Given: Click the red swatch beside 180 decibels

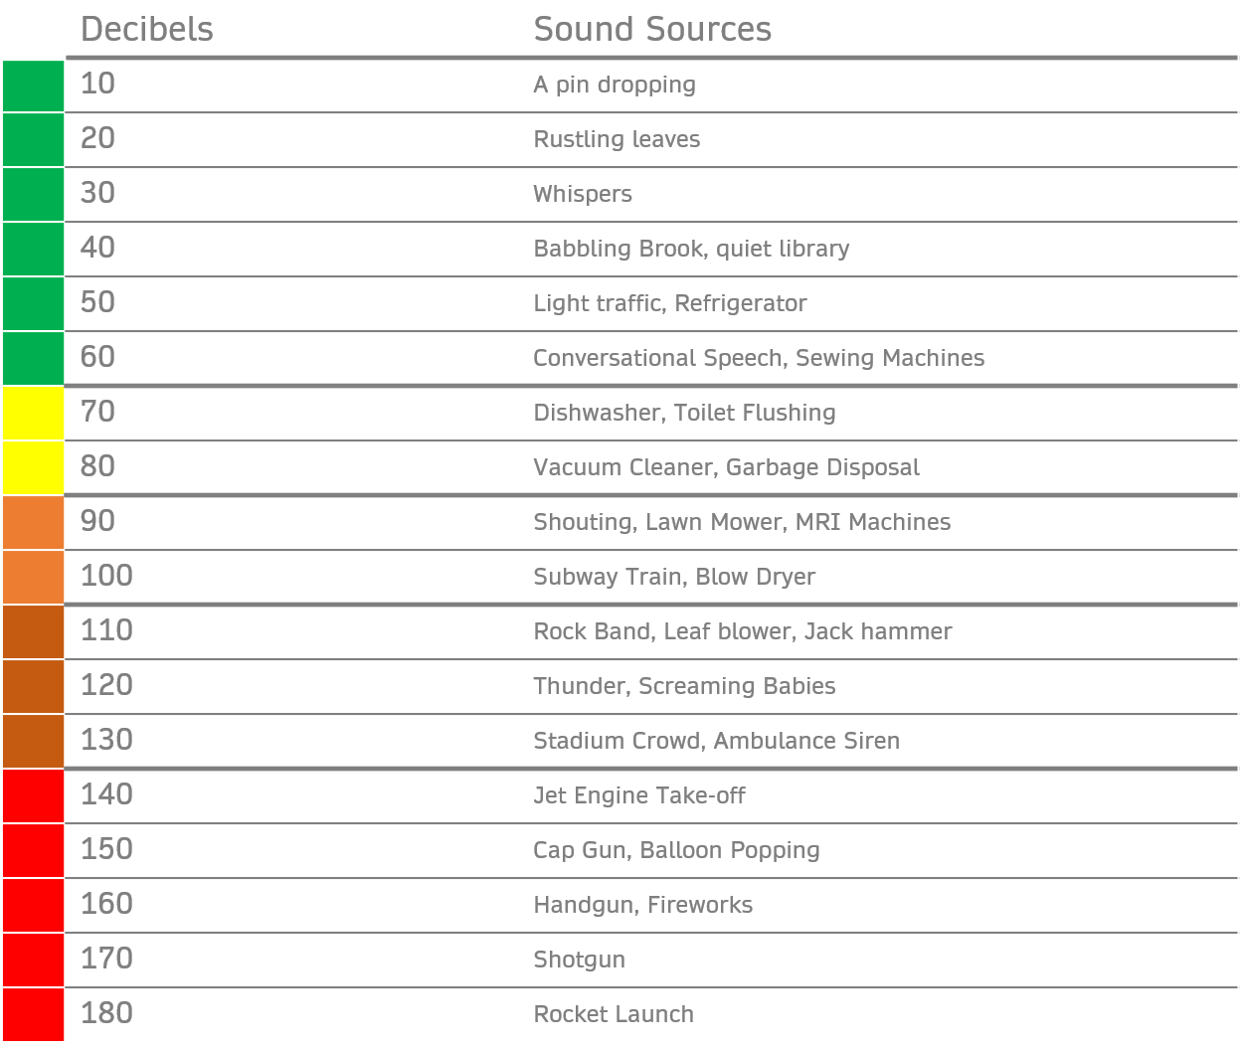Looking at the screenshot, I should (x=33, y=1015).
